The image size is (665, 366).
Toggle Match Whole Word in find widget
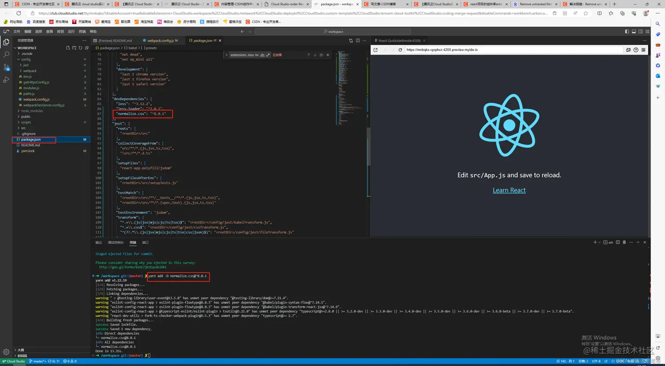click(x=263, y=55)
